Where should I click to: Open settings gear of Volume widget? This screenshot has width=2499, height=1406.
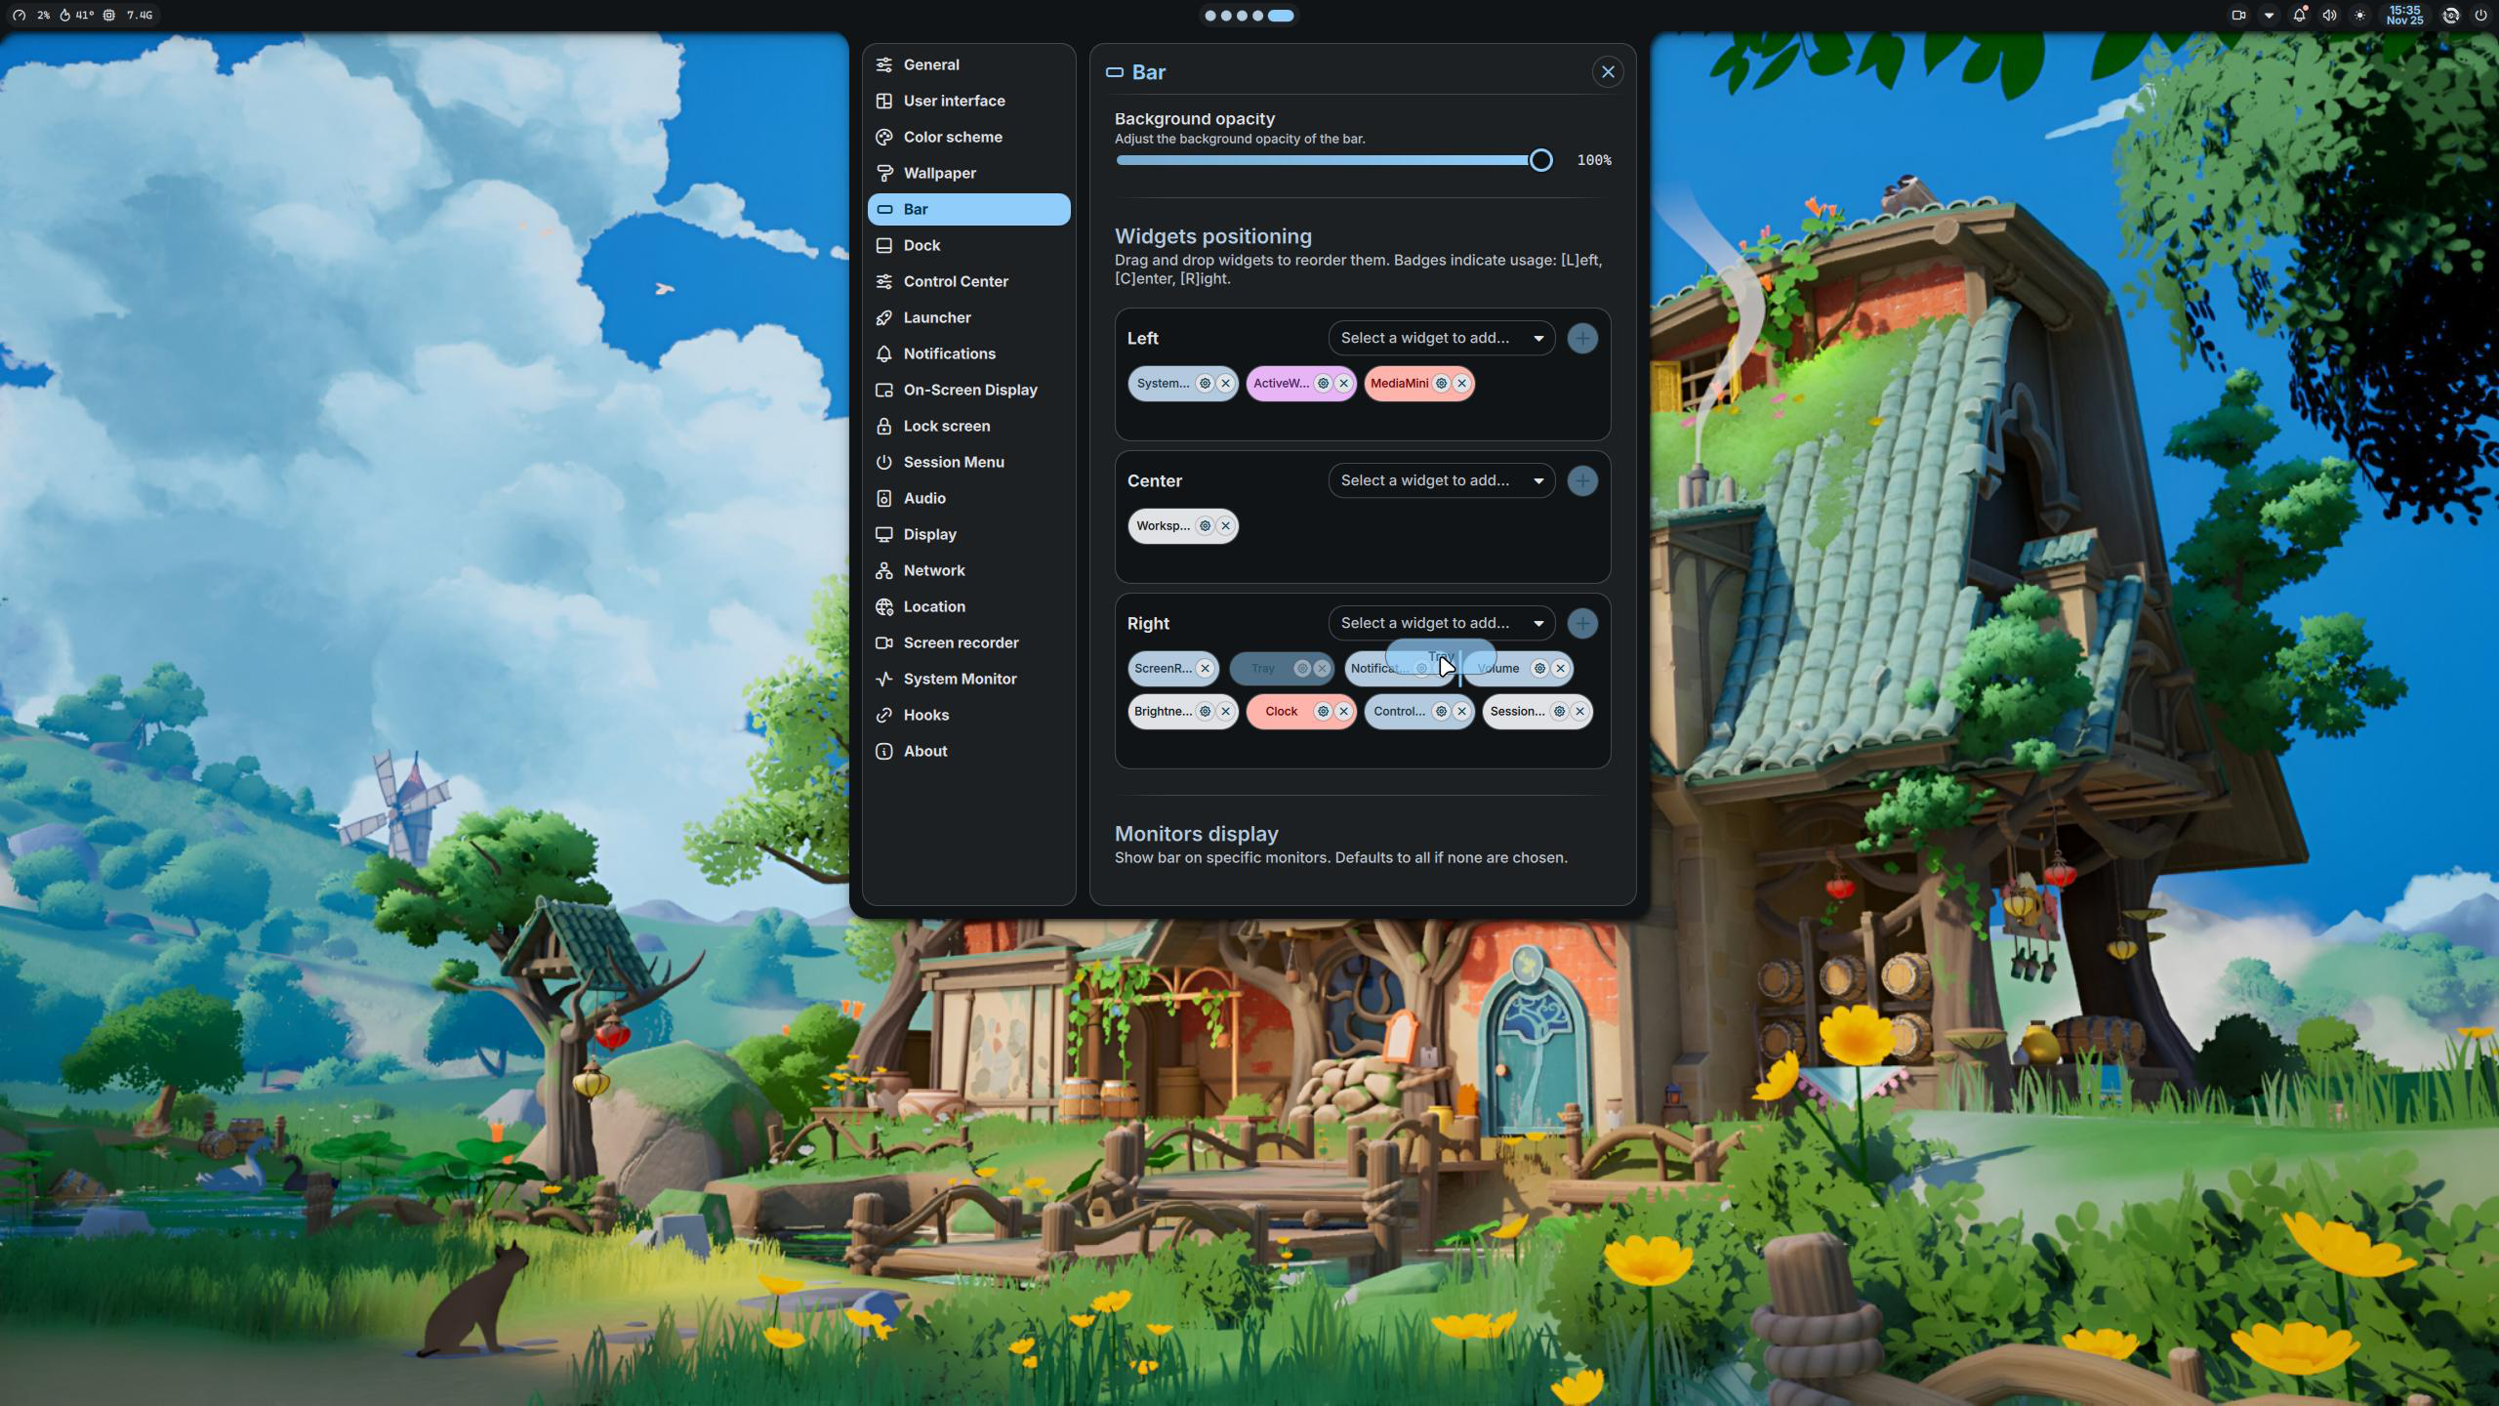(1539, 668)
